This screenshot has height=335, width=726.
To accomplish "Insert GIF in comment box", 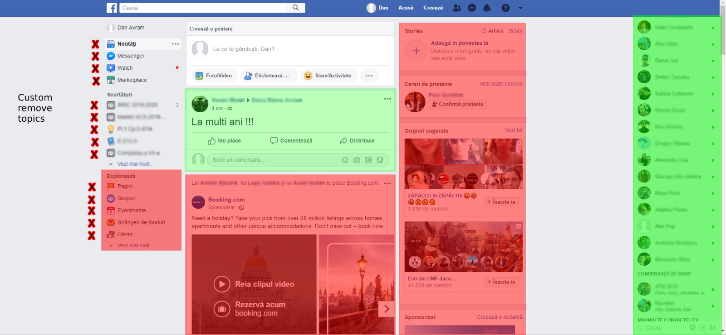I will [x=368, y=160].
